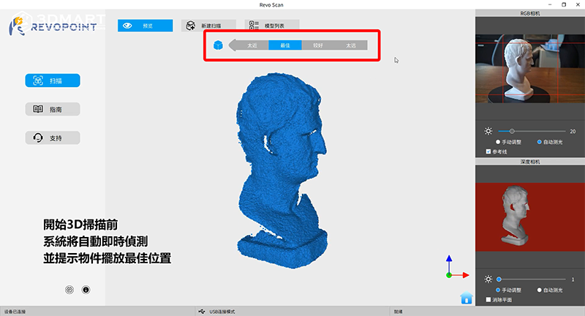This screenshot has height=316, width=585.
Task: Select depth camera 自动测光 auto exposure radio
Action: [x=540, y=290]
